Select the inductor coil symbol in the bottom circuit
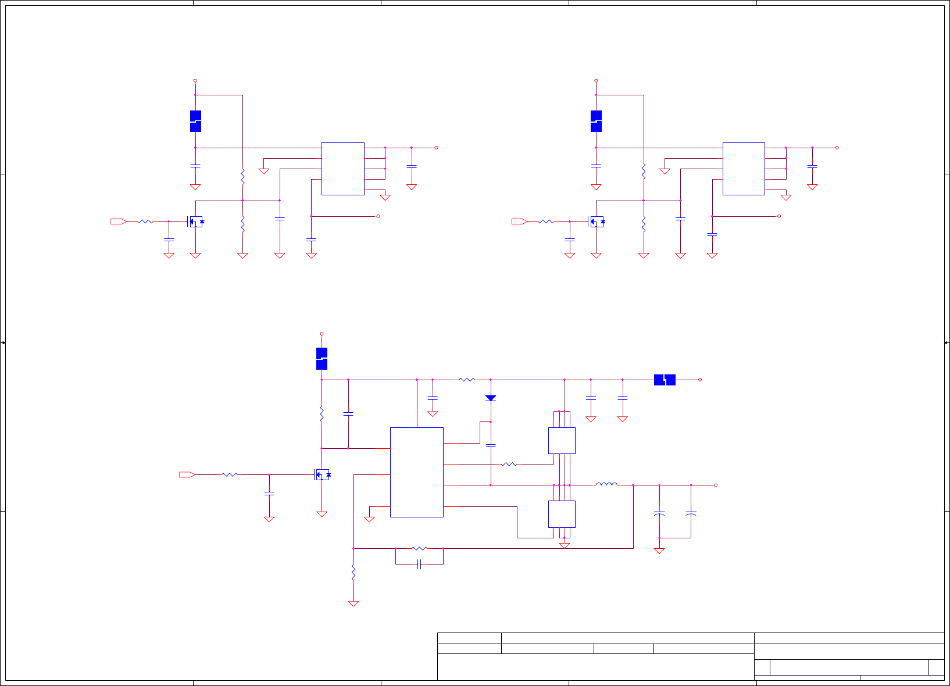The width and height of the screenshot is (950, 686). 606,484
